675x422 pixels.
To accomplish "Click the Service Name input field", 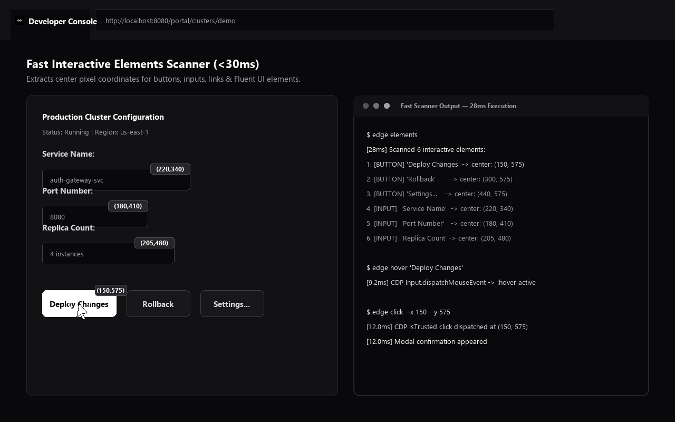I will (116, 180).
